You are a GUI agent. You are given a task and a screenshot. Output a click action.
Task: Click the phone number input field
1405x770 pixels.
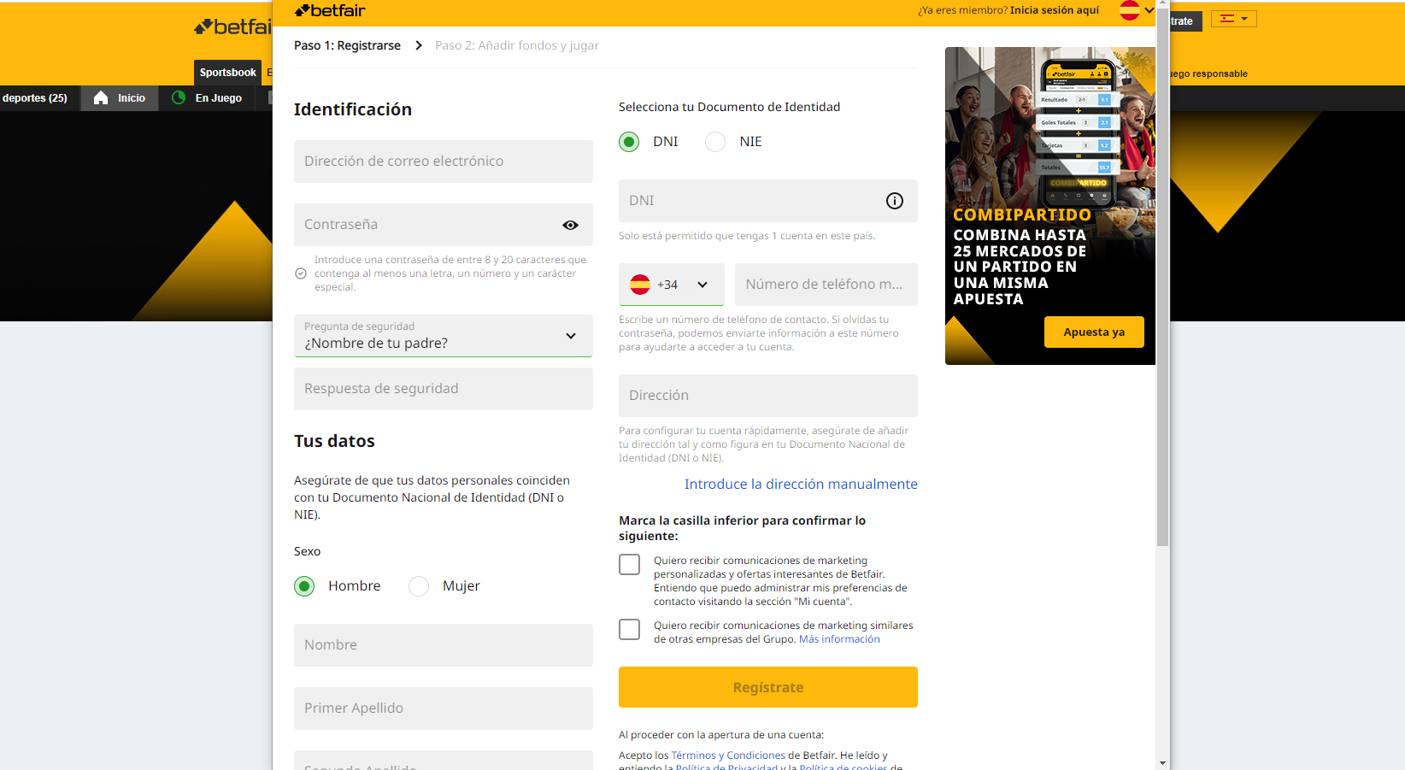[826, 285]
